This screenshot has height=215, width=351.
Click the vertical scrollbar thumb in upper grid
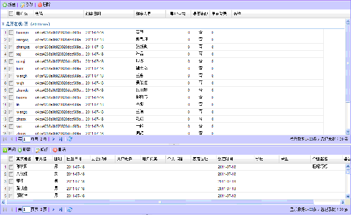(347, 63)
